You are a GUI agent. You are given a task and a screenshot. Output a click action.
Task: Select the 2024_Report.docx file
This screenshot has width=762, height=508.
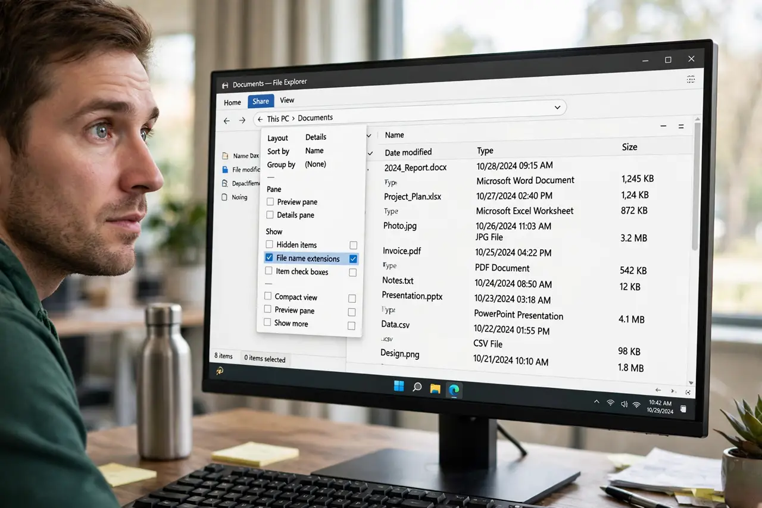pos(416,168)
